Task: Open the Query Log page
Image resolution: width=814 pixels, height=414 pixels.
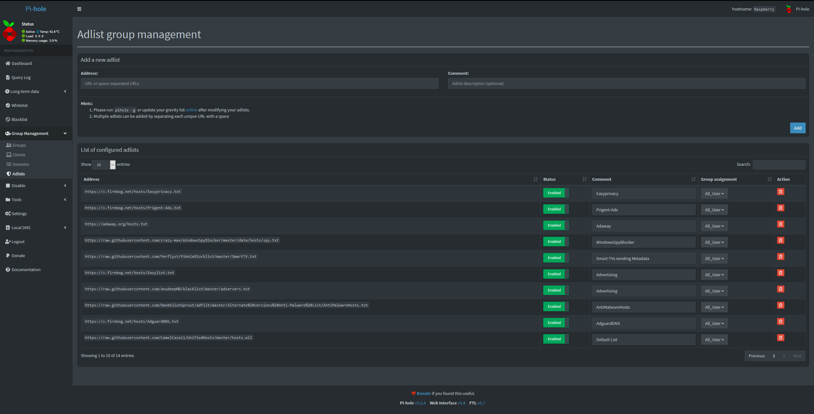Action: click(21, 77)
